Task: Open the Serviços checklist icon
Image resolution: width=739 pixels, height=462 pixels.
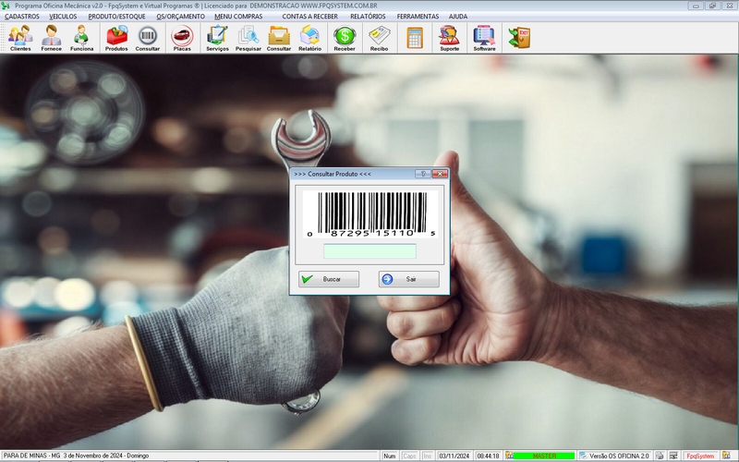Action: coord(217,38)
